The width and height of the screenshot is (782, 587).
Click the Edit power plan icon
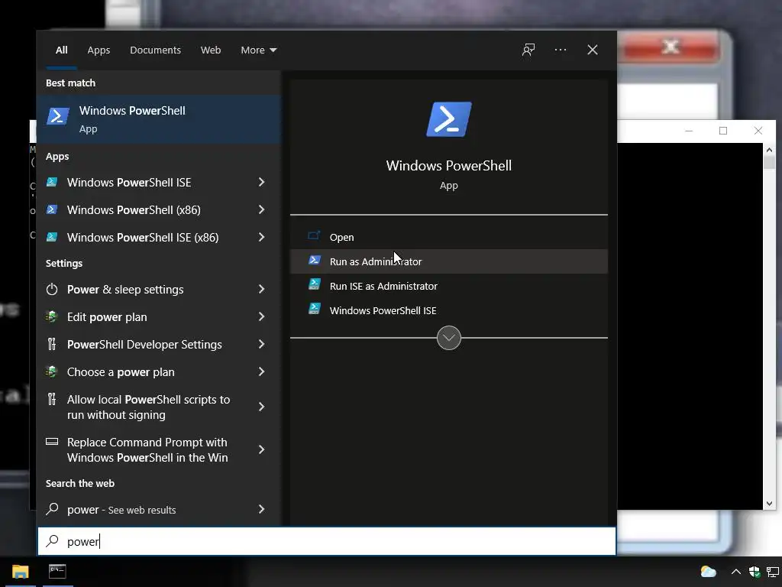(x=52, y=316)
